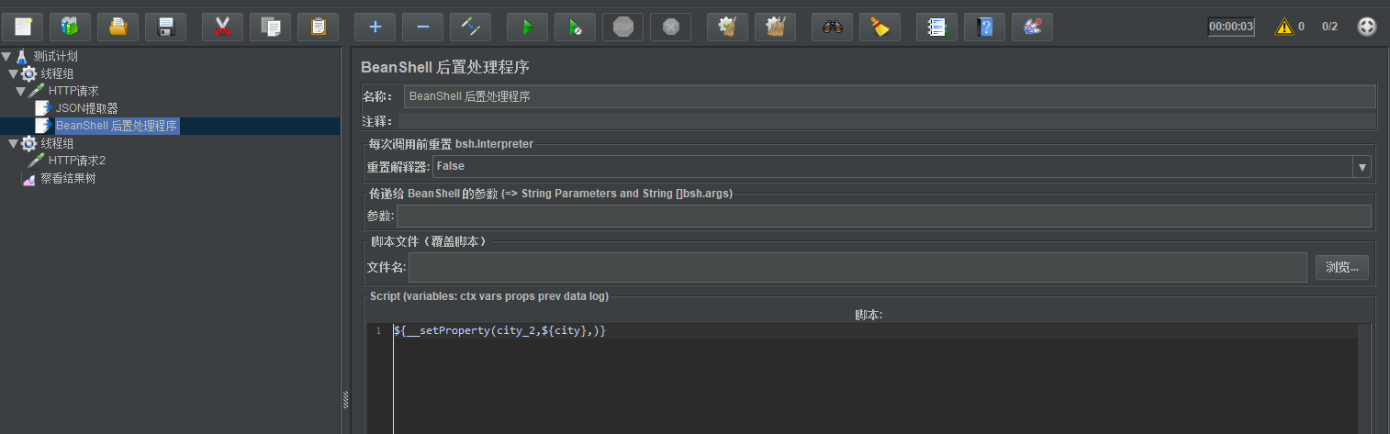Focus the 注释 comment field
The image size is (1390, 434).
(x=886, y=121)
